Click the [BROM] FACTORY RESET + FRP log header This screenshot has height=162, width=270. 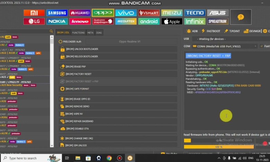tap(208, 56)
